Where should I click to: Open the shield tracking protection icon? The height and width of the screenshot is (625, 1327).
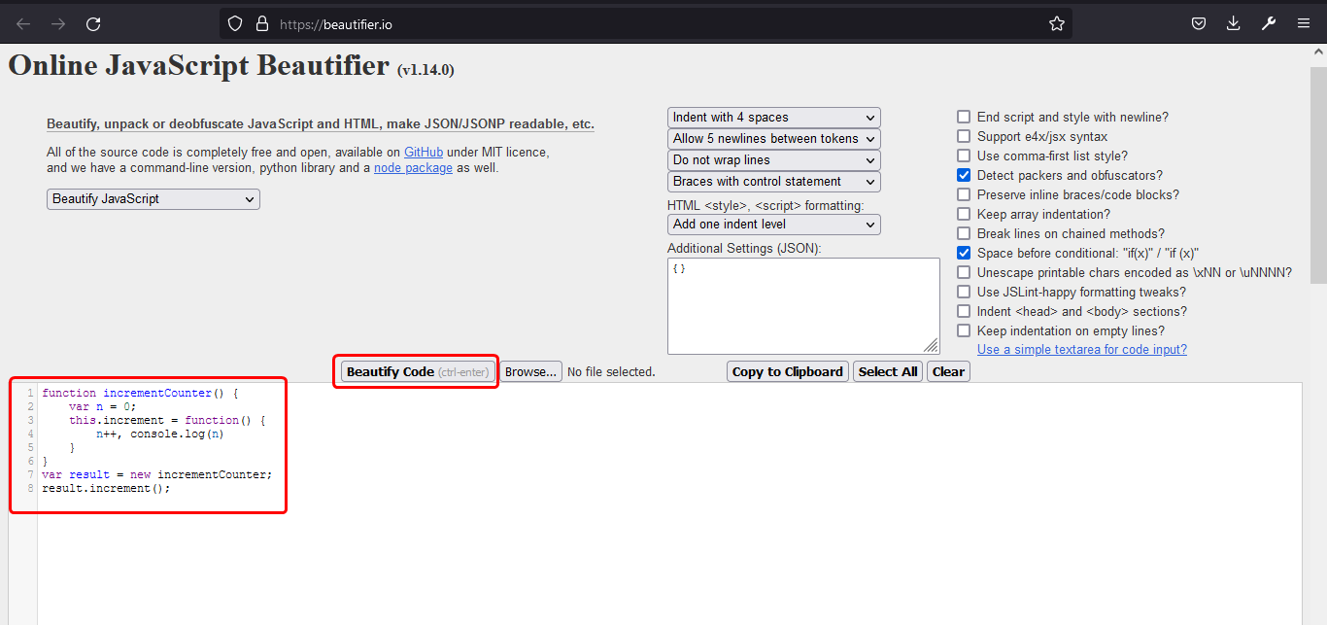[x=235, y=23]
